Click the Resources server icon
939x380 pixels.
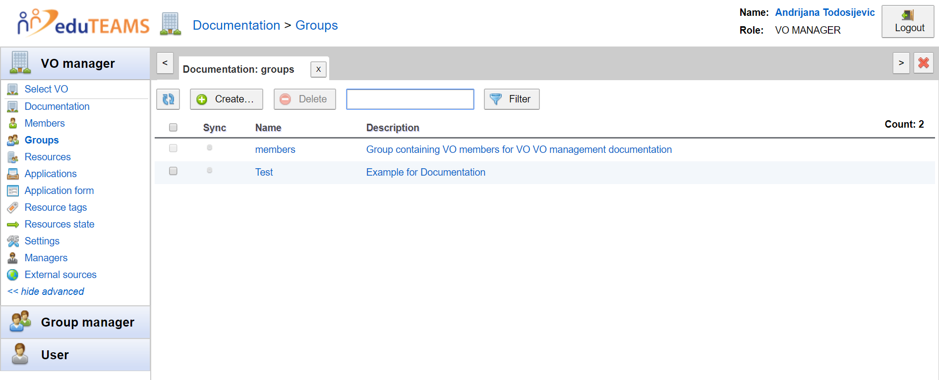coord(13,157)
